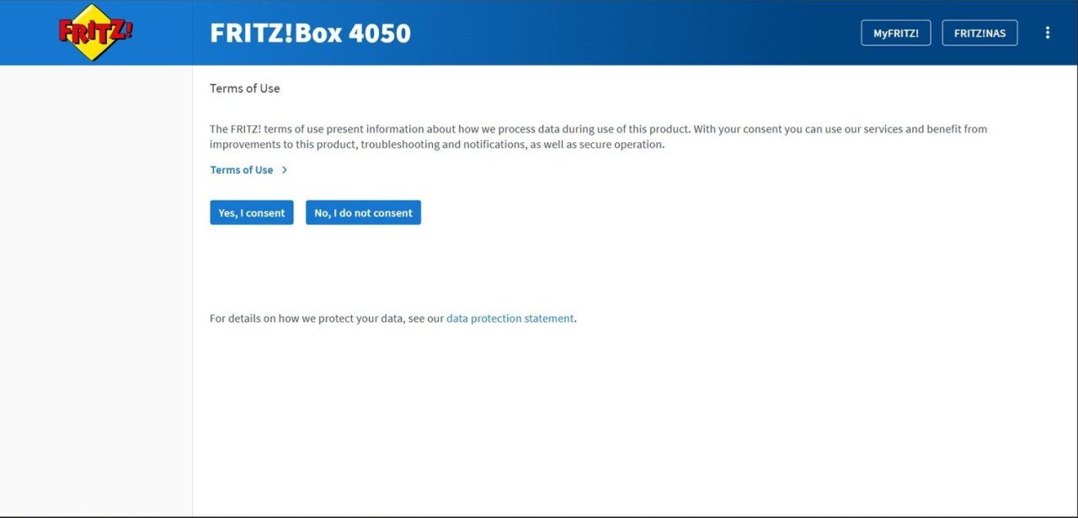Click the Terms of Use page heading
This screenshot has height=518, width=1078.
click(245, 88)
